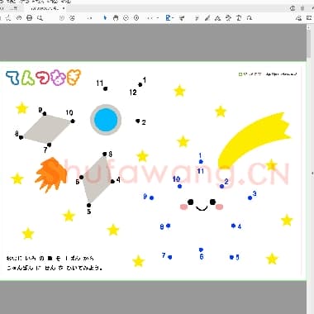Close the open document tab
The image size is (314, 314).
tap(64, 8)
